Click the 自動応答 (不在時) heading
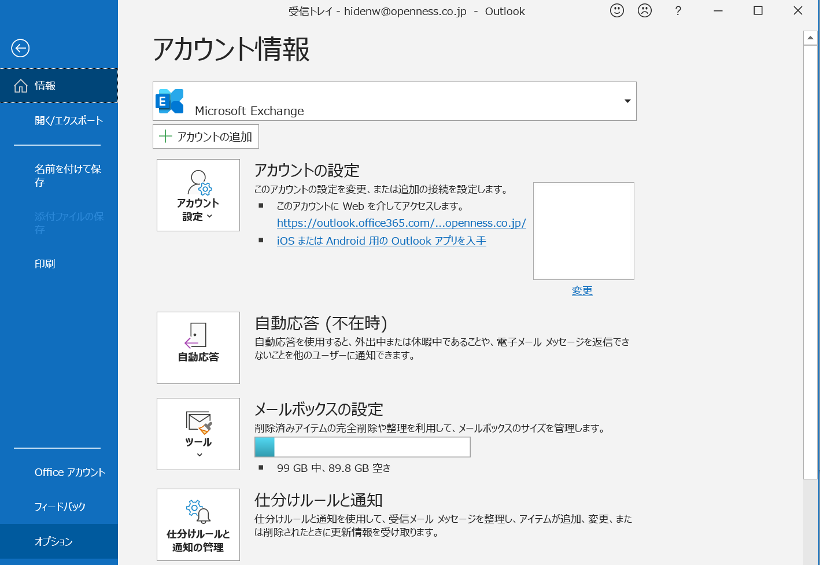 tap(321, 323)
